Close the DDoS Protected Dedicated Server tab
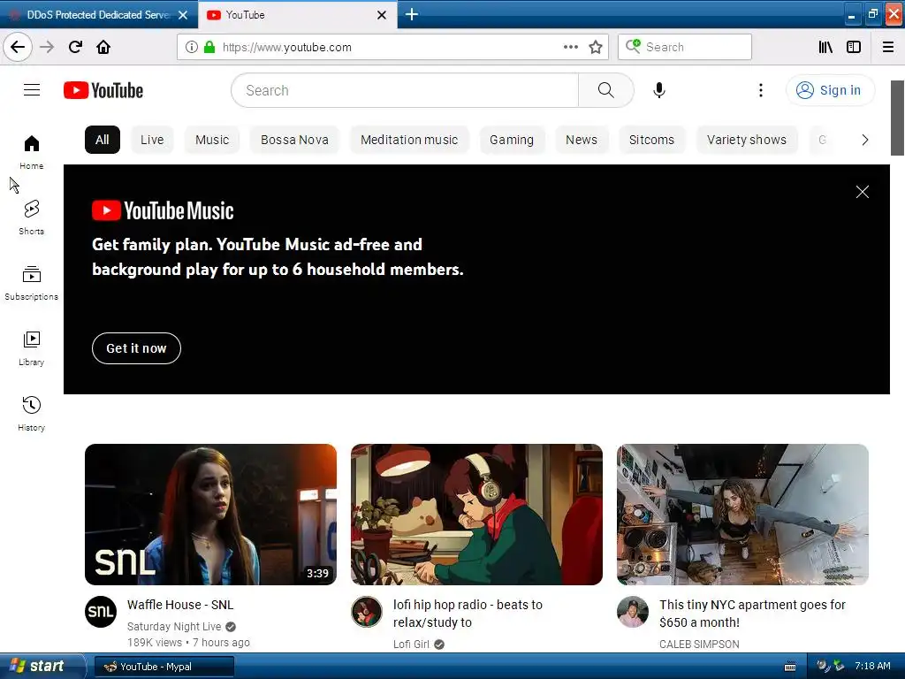905x679 pixels. 183,15
